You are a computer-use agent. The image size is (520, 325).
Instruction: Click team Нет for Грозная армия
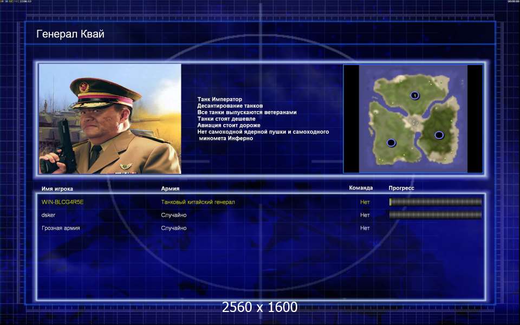point(365,228)
